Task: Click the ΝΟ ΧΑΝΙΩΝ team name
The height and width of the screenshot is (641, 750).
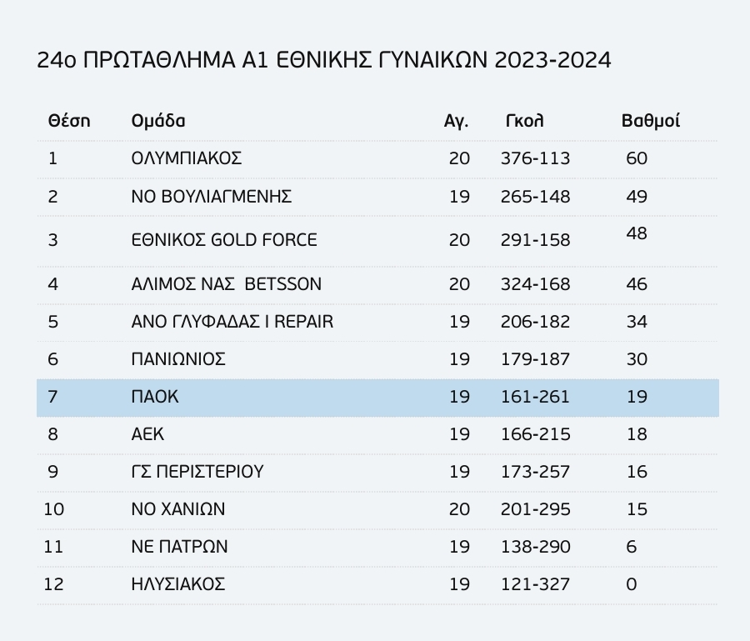Action: (x=178, y=509)
